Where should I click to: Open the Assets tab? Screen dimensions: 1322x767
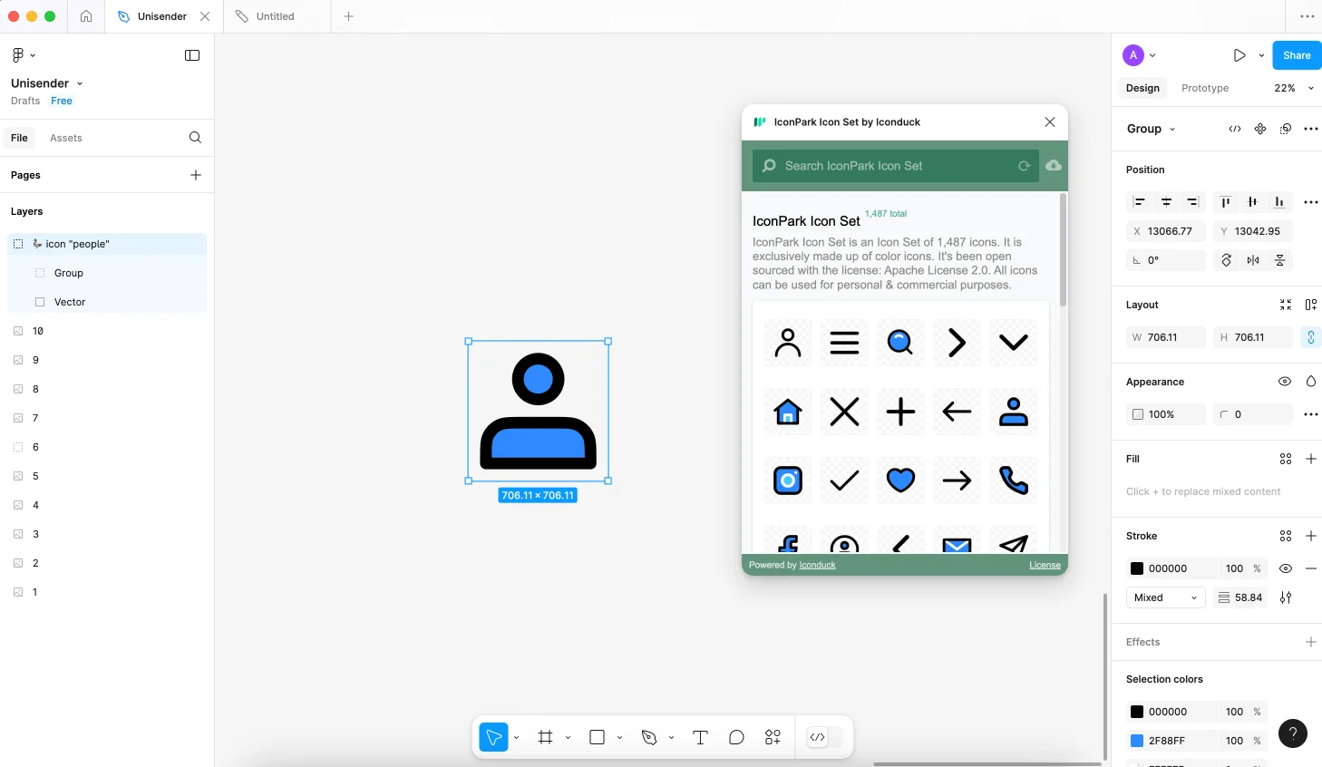click(65, 138)
